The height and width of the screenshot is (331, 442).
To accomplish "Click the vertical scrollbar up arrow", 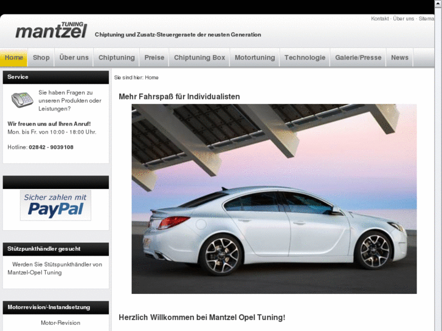I will [x=438, y=2].
